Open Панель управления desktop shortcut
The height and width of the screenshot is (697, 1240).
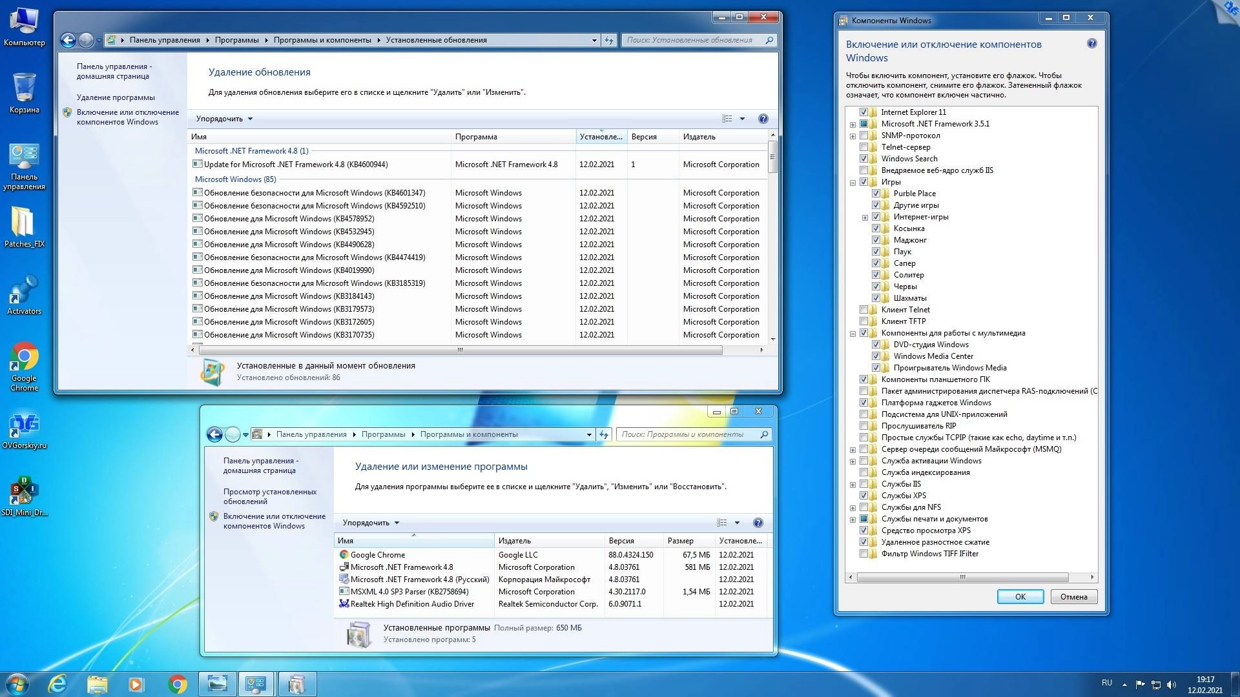(25, 167)
